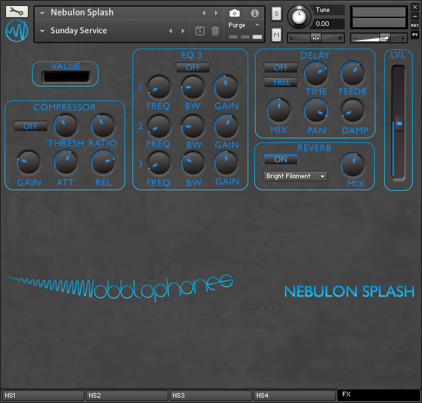Screen dimensions: 422x403
Task: Switch to the NS1 tab
Action: (x=43, y=396)
